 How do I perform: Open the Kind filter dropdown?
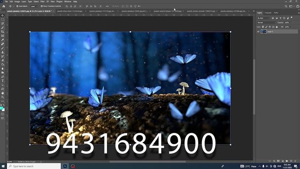[x=263, y=18]
